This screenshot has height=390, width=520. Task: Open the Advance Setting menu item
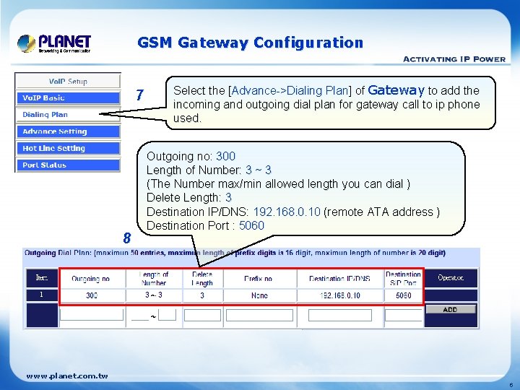point(68,131)
